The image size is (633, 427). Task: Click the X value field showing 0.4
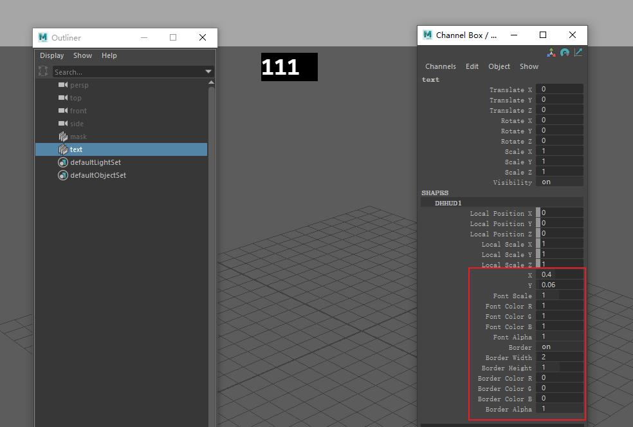pyautogui.click(x=560, y=274)
